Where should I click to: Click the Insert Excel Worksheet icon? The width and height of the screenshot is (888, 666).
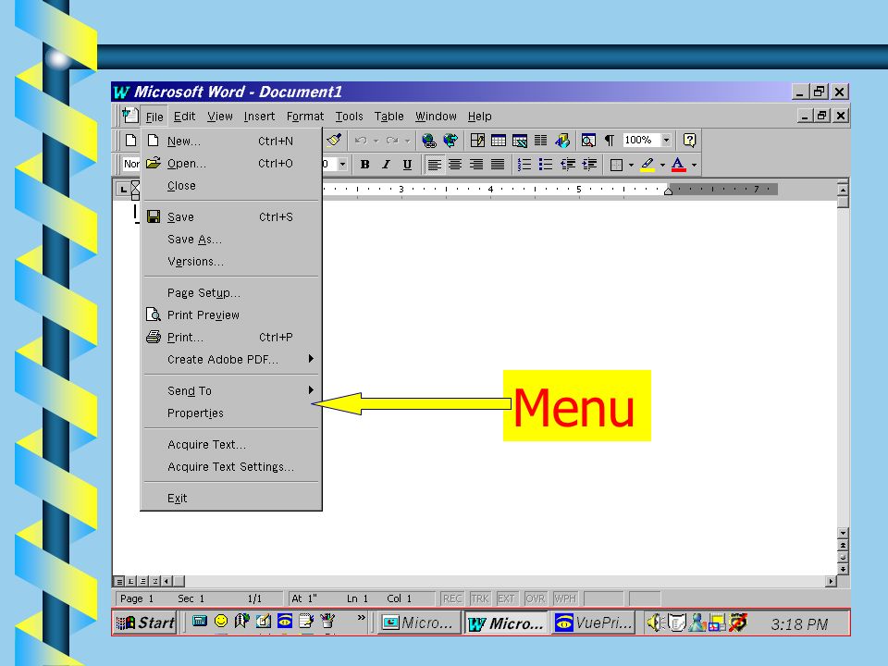coord(519,141)
